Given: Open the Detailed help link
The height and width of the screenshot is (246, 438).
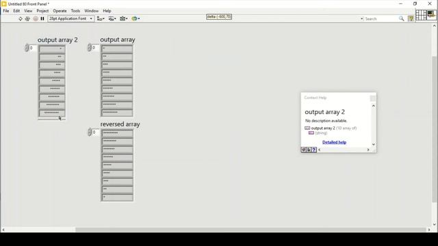Looking at the screenshot, I should pyautogui.click(x=334, y=142).
